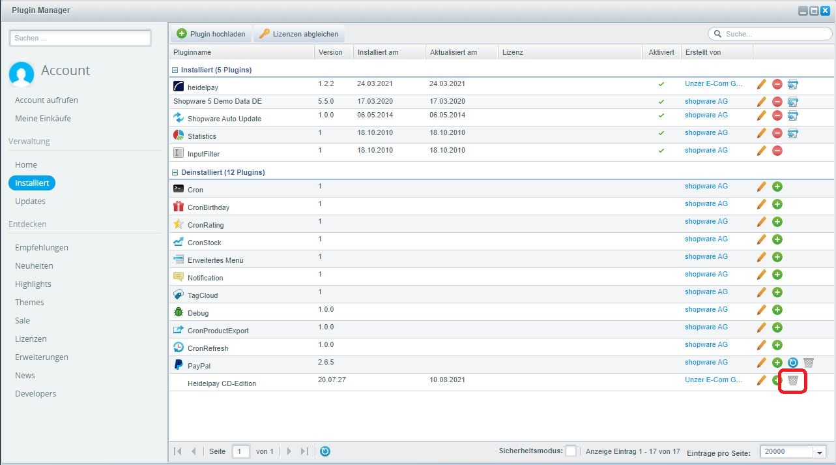Viewport: 836px width, 465px height.
Task: Open Erweiterungen in the sidebar
Action: click(42, 357)
